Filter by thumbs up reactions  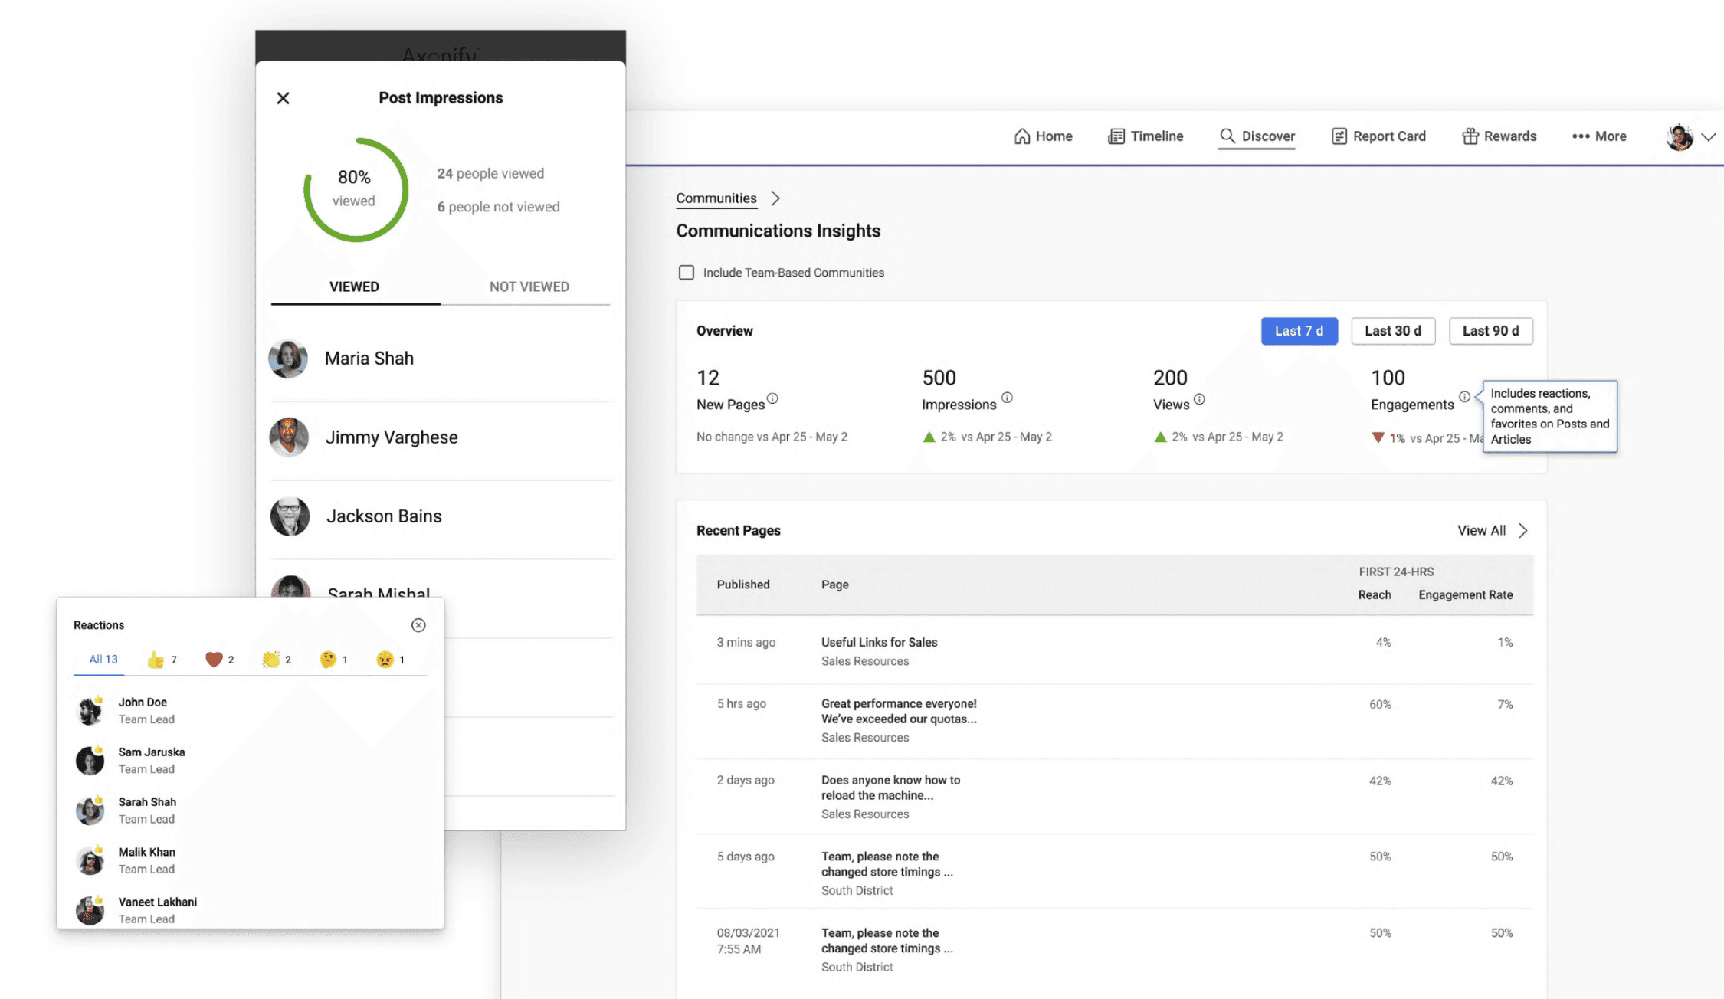pos(162,660)
